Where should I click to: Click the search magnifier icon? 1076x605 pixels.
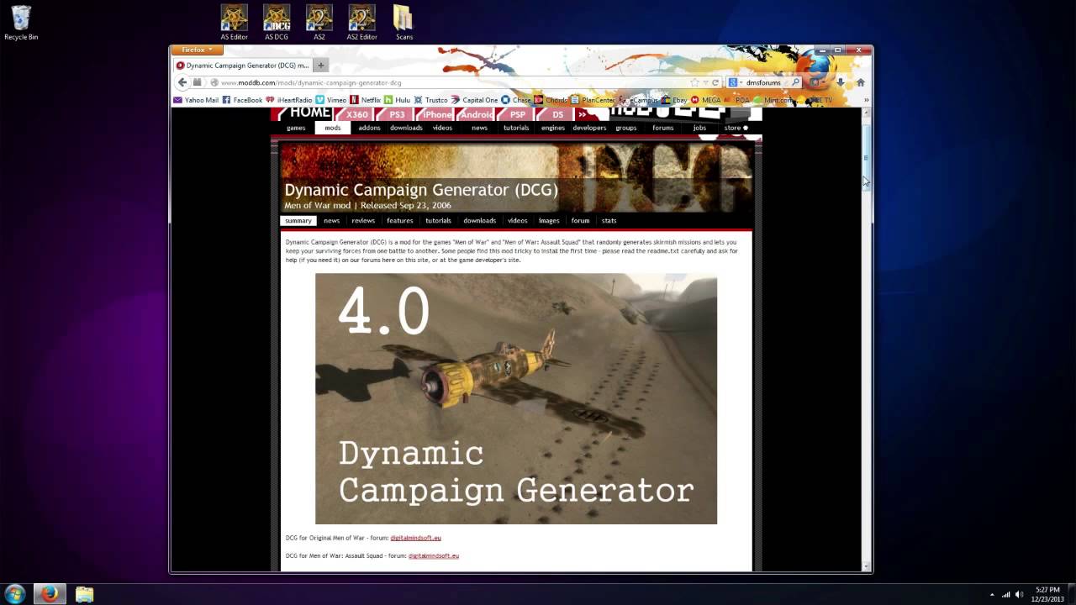(795, 82)
